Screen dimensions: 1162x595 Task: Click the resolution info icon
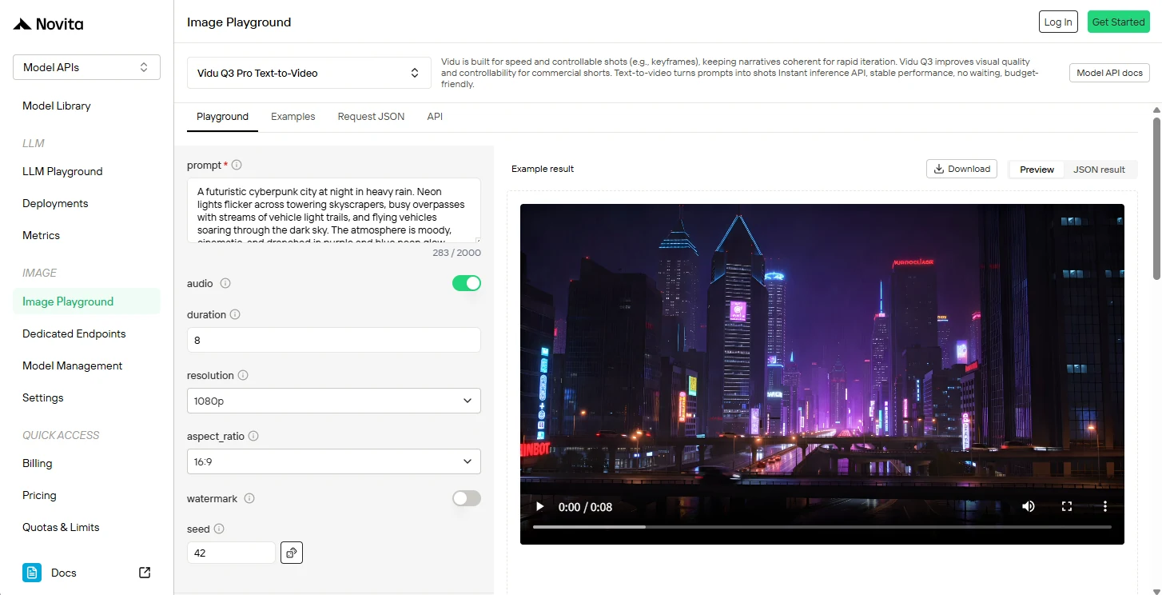[x=243, y=375]
